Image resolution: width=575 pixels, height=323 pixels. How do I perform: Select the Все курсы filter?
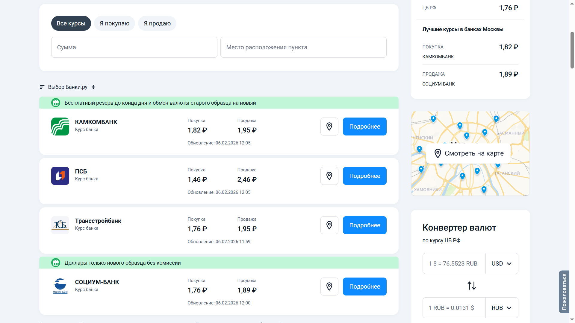point(71,23)
